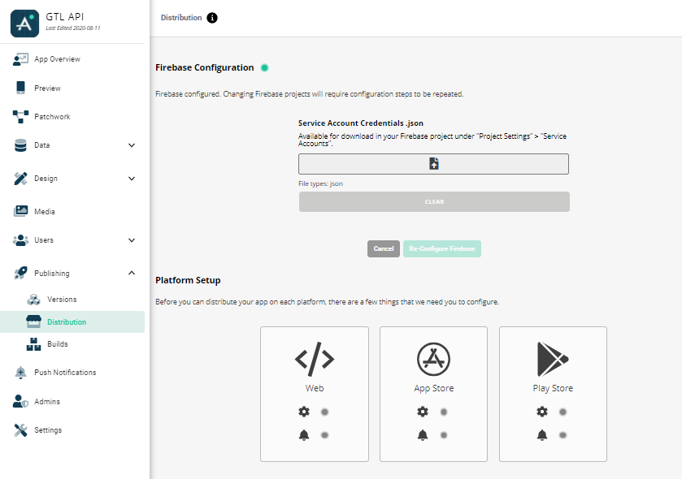682x479 pixels.
Task: Click the Users group icon
Action: pos(20,240)
